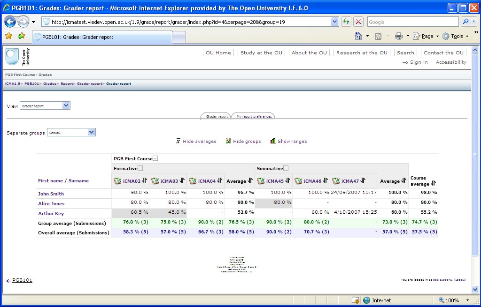Open the Page menu

tap(426, 36)
